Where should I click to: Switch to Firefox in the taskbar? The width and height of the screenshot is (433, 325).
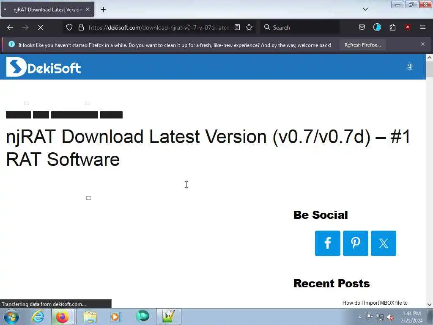coord(63,317)
